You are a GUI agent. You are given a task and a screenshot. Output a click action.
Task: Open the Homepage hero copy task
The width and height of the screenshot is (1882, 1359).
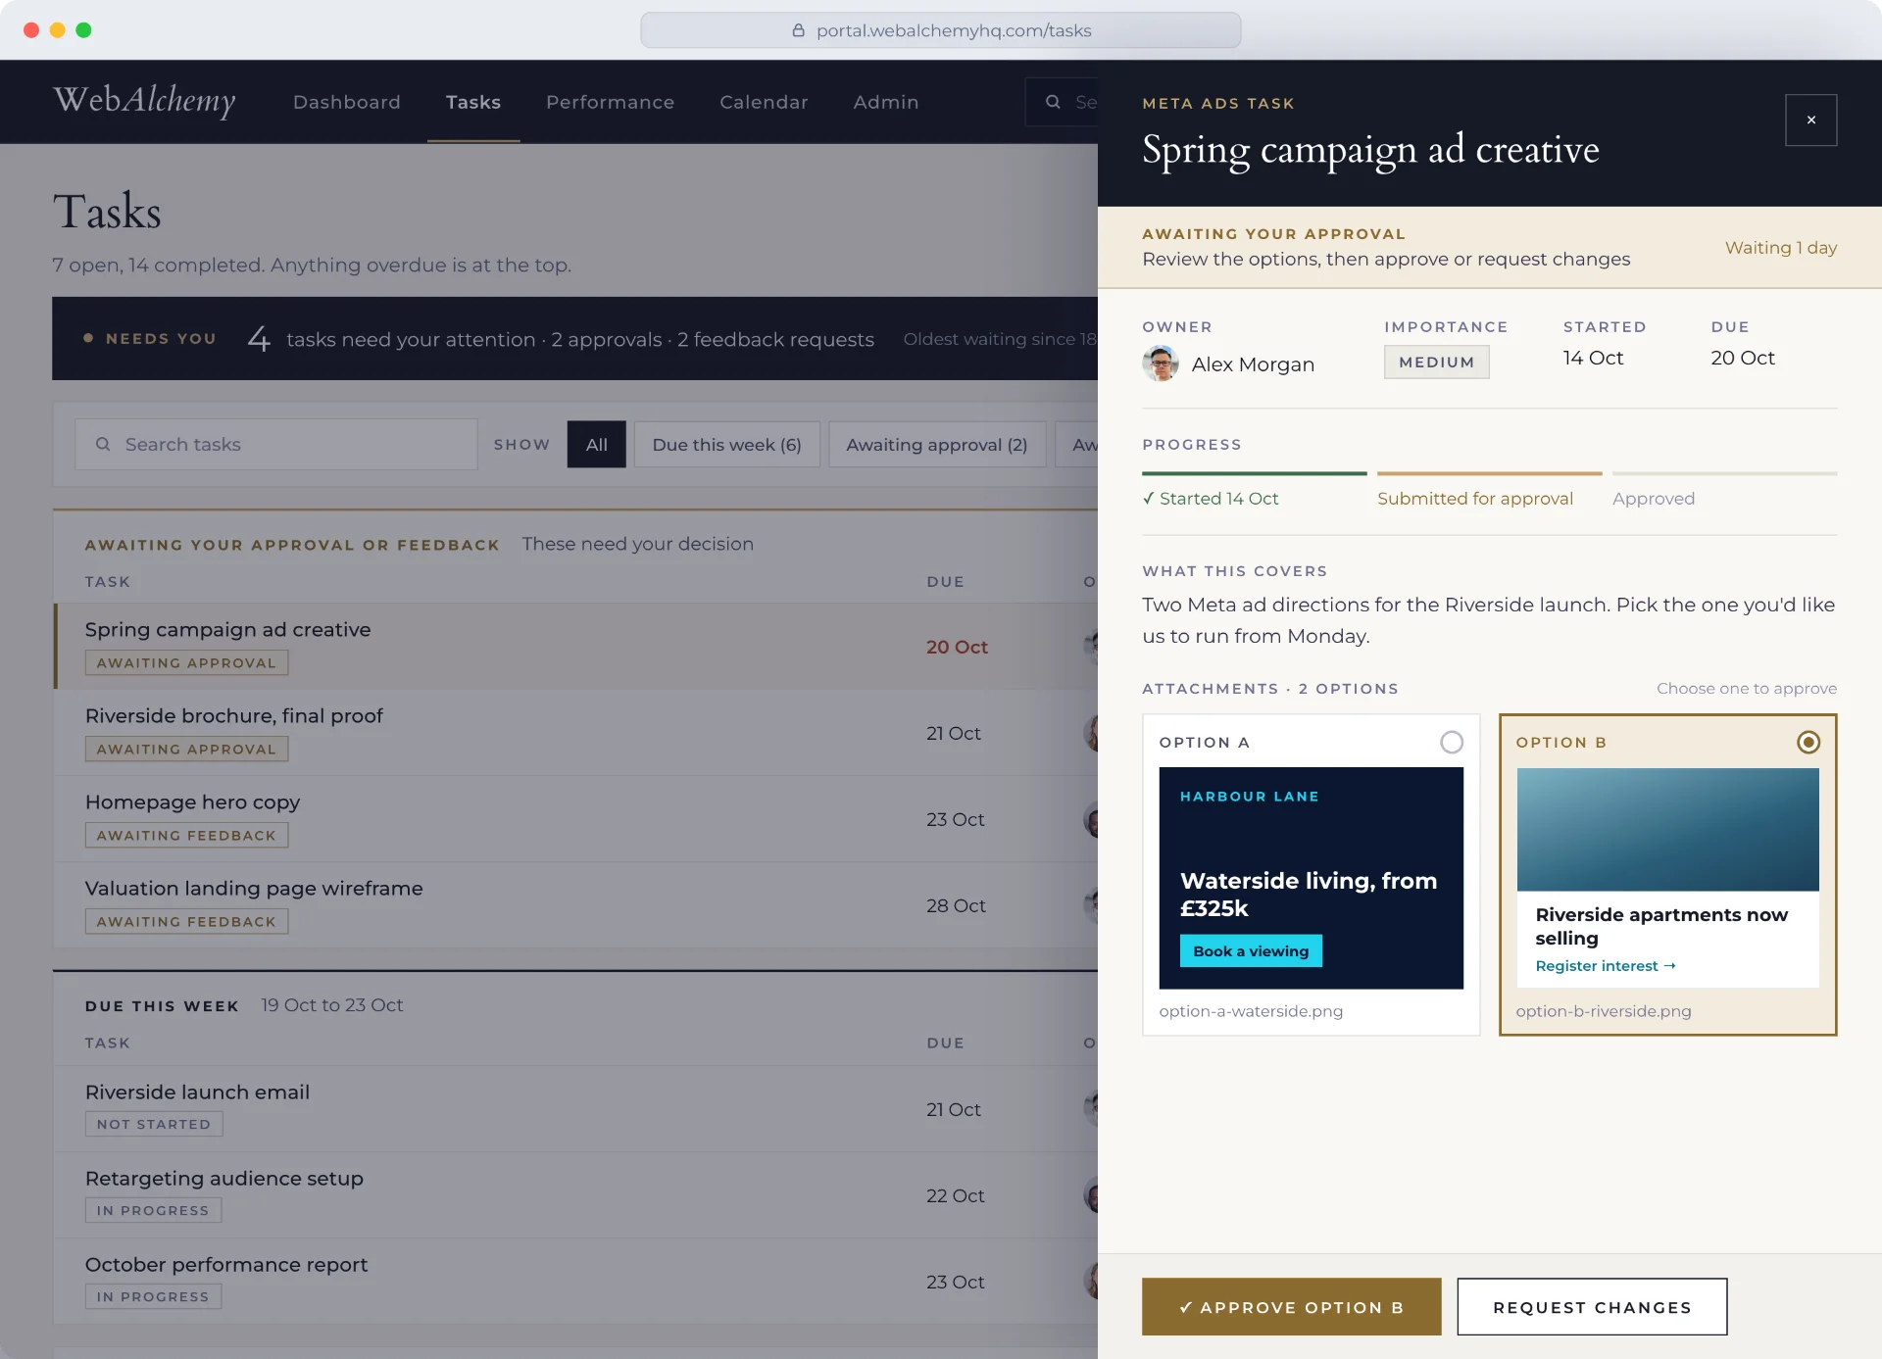click(576, 818)
